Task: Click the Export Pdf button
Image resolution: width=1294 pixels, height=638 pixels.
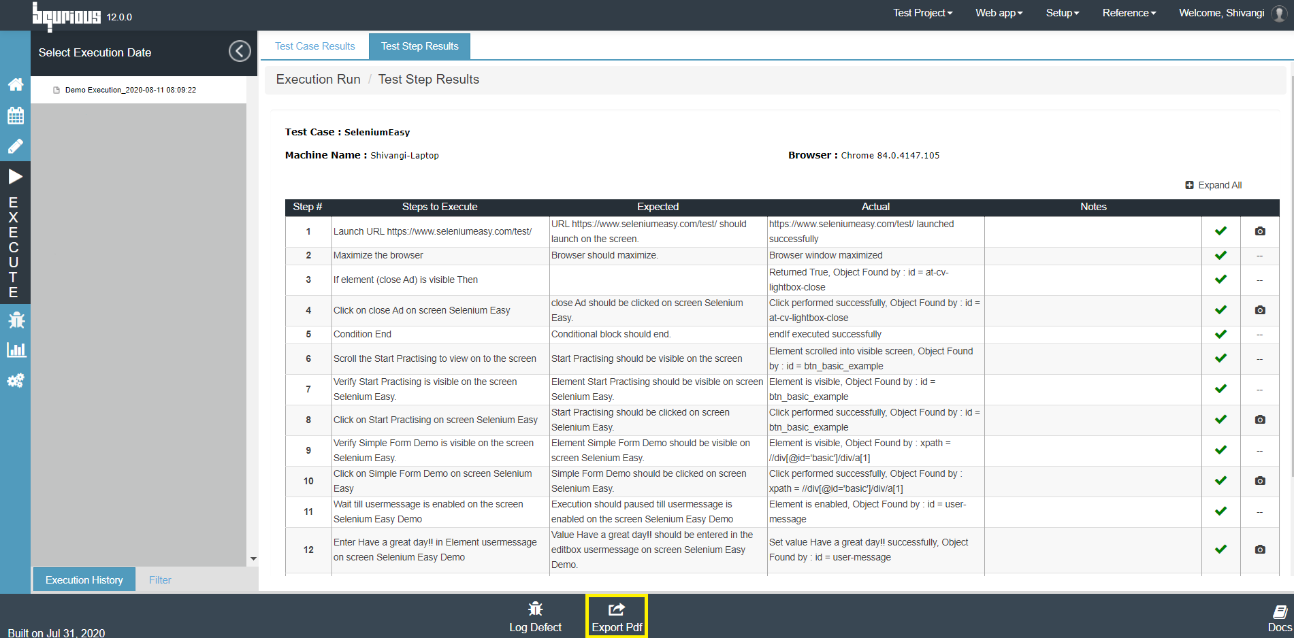Action: [617, 617]
